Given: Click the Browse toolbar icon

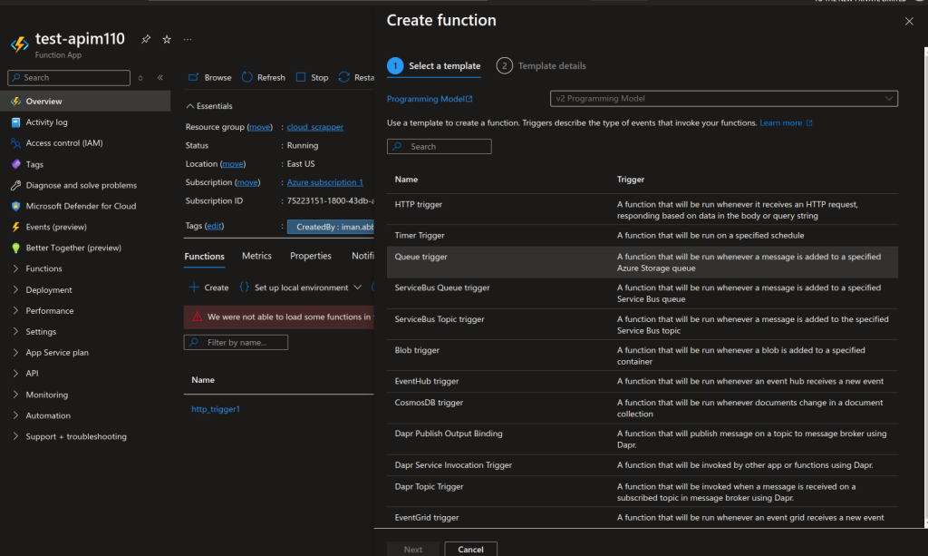Looking at the screenshot, I should 194,77.
